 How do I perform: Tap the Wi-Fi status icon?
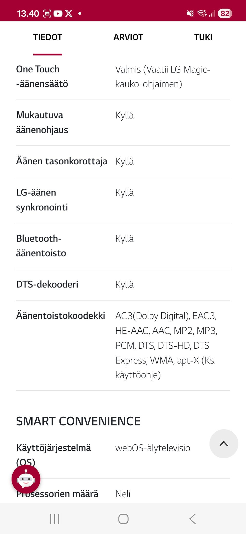(x=202, y=13)
